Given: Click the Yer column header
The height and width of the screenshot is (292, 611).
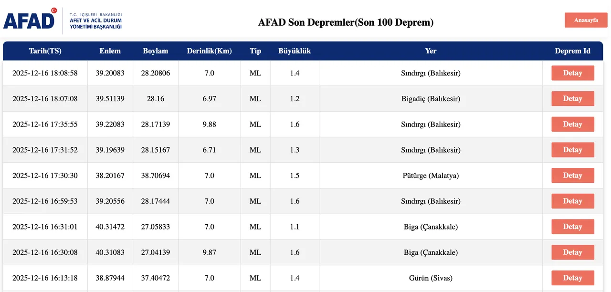Looking at the screenshot, I should pos(431,51).
